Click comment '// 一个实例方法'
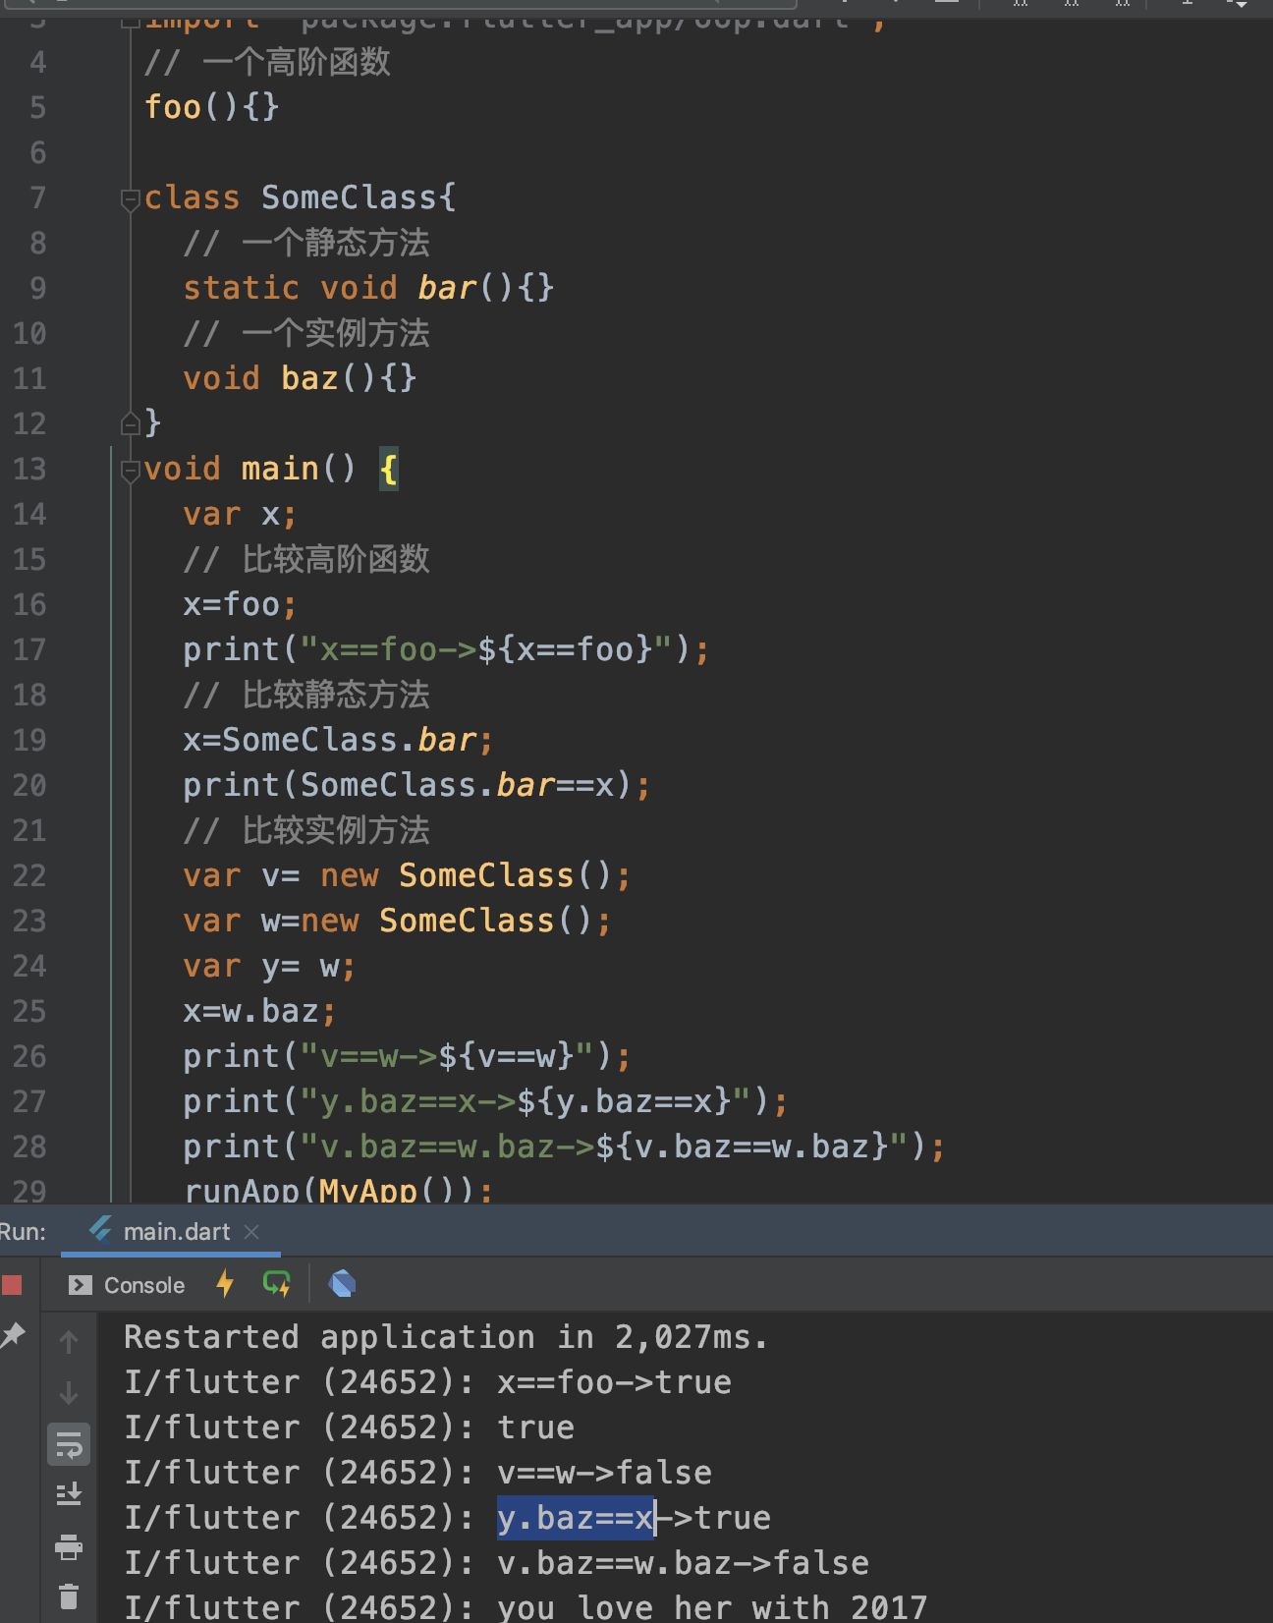 pyautogui.click(x=306, y=333)
